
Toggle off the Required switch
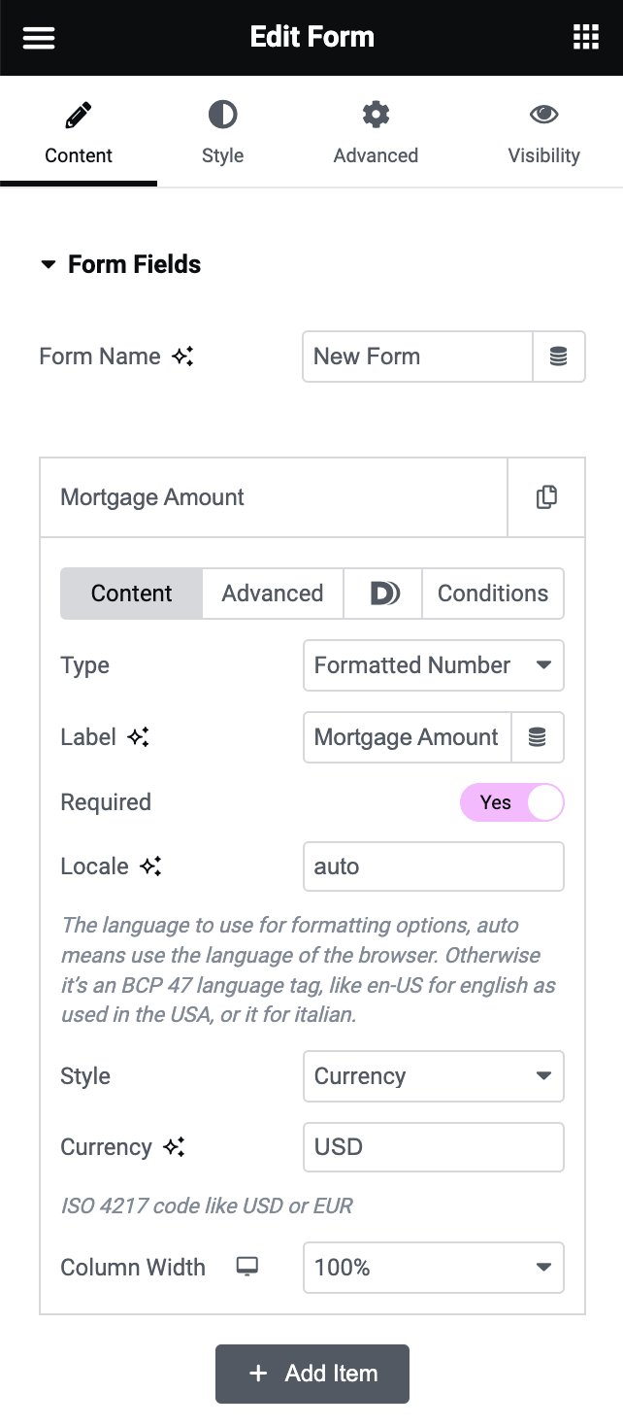coord(512,802)
